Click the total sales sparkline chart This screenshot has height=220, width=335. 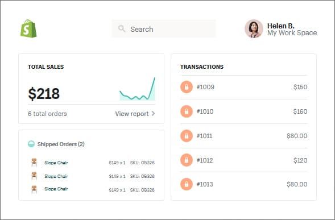tap(138, 89)
